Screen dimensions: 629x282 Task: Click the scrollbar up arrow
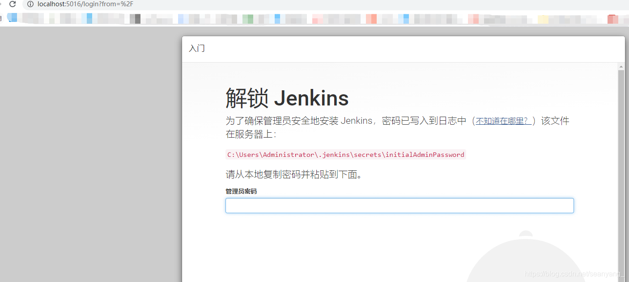(621, 66)
